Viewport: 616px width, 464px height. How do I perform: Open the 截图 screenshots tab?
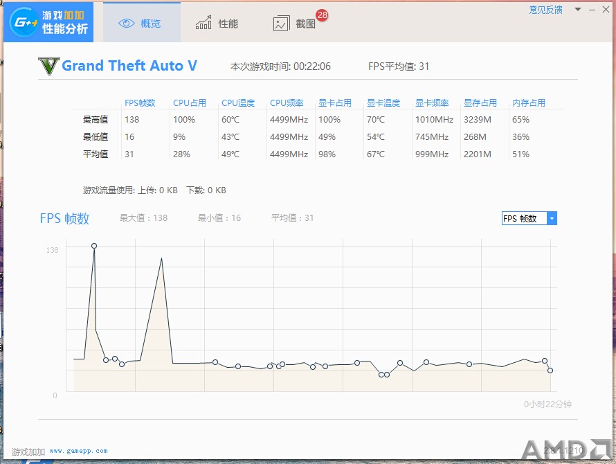coord(295,24)
